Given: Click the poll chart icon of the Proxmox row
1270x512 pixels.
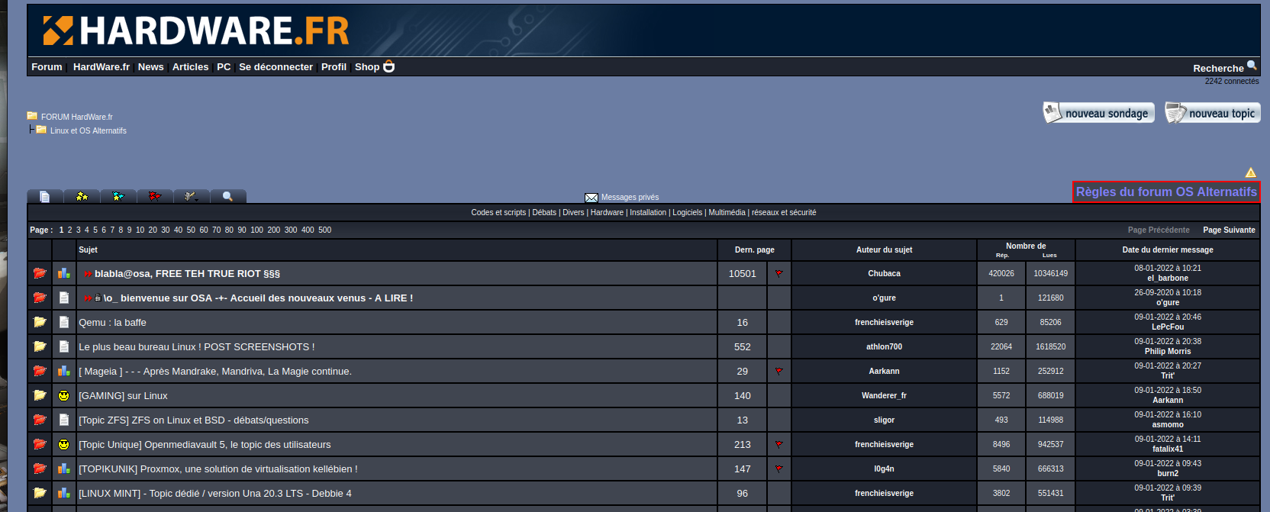Looking at the screenshot, I should tap(64, 469).
